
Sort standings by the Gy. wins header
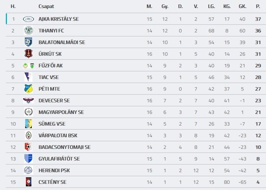(x=165, y=7)
